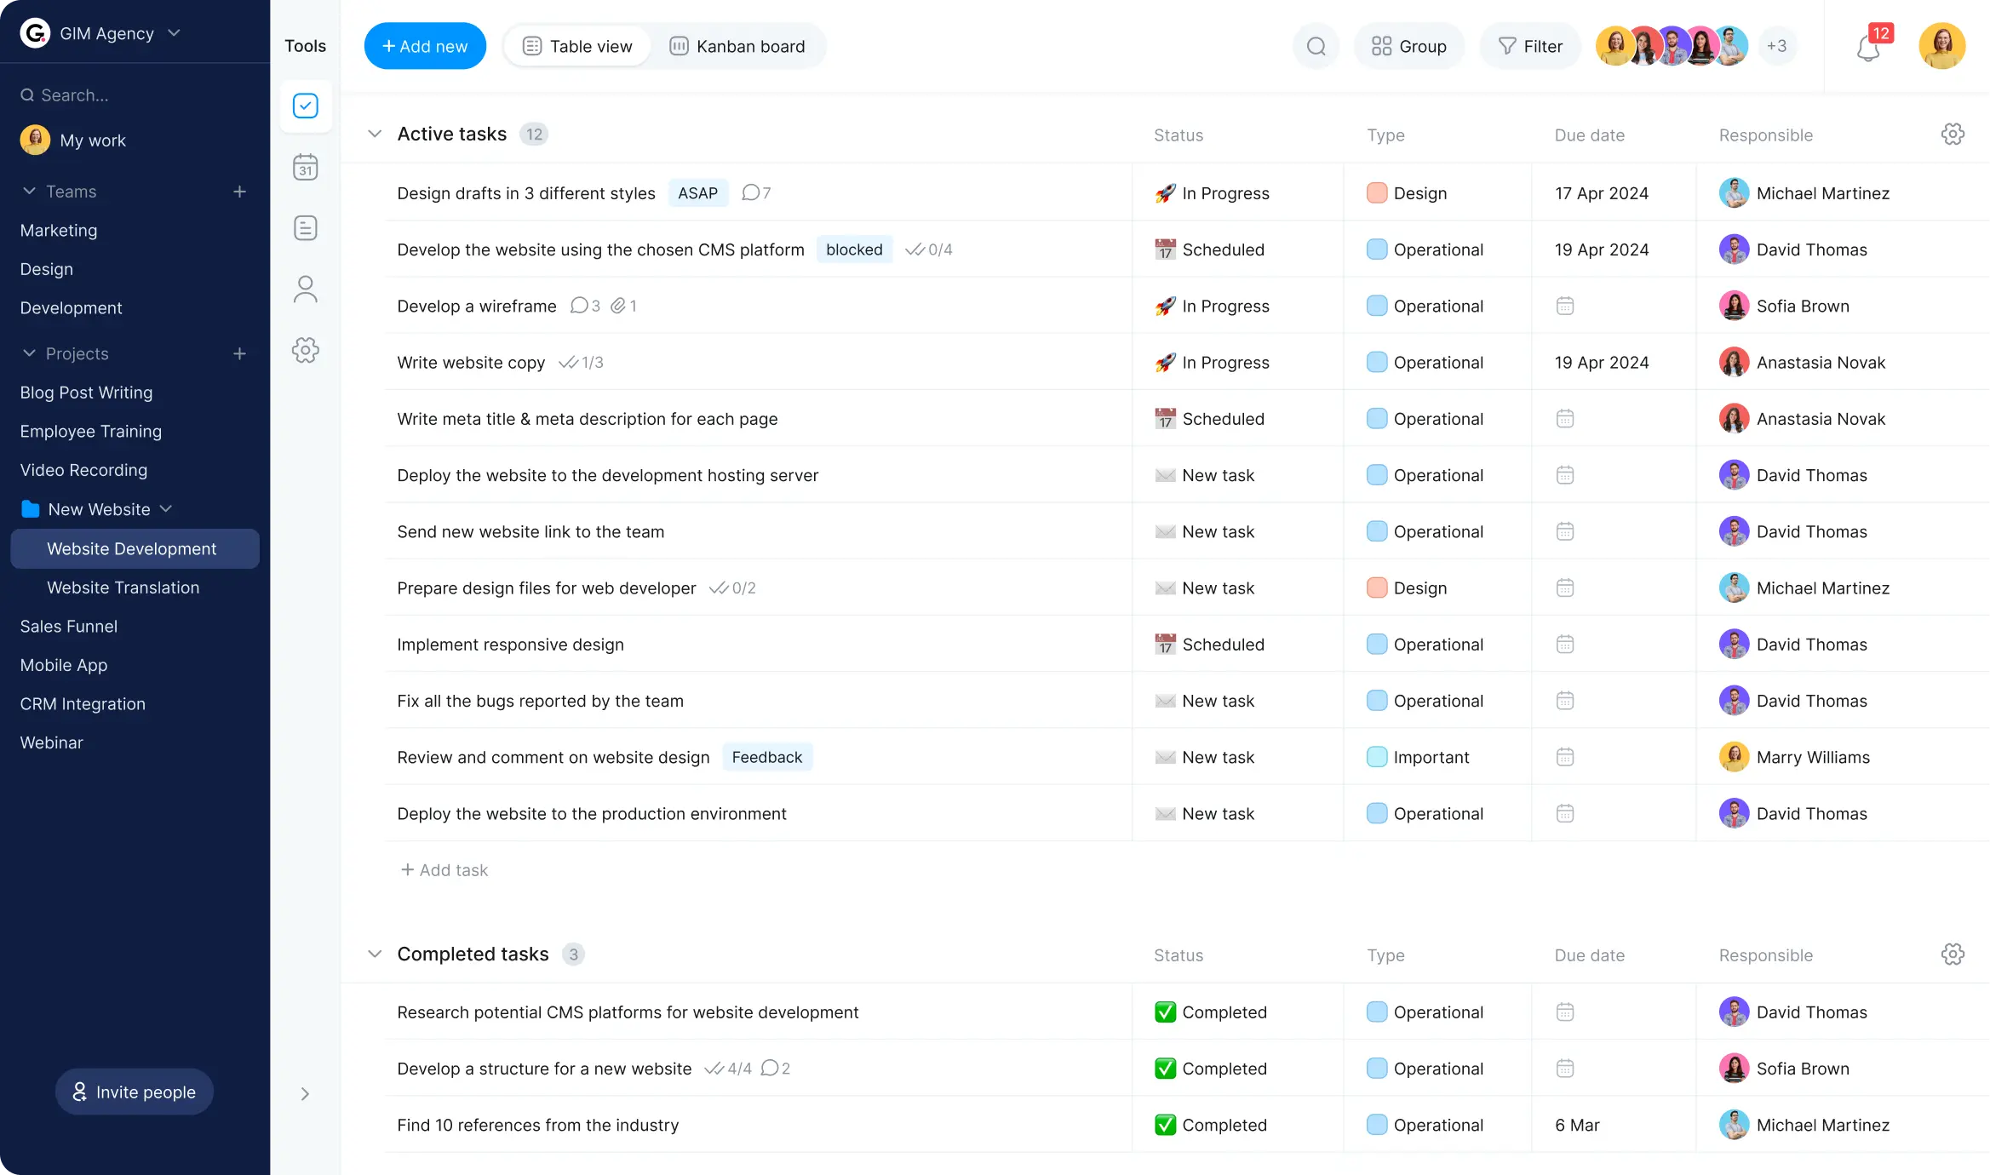The height and width of the screenshot is (1175, 1990).
Task: Open Active tasks column settings gear
Action: (x=1953, y=135)
